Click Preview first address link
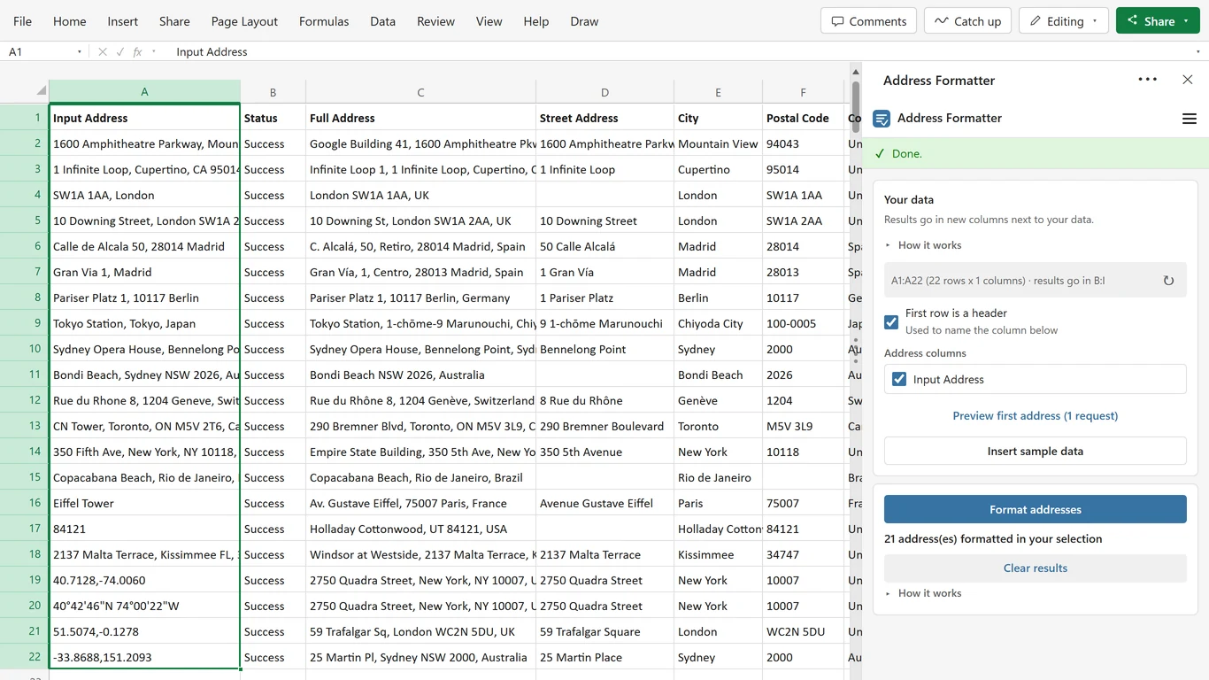Image resolution: width=1209 pixels, height=680 pixels. 1035,415
